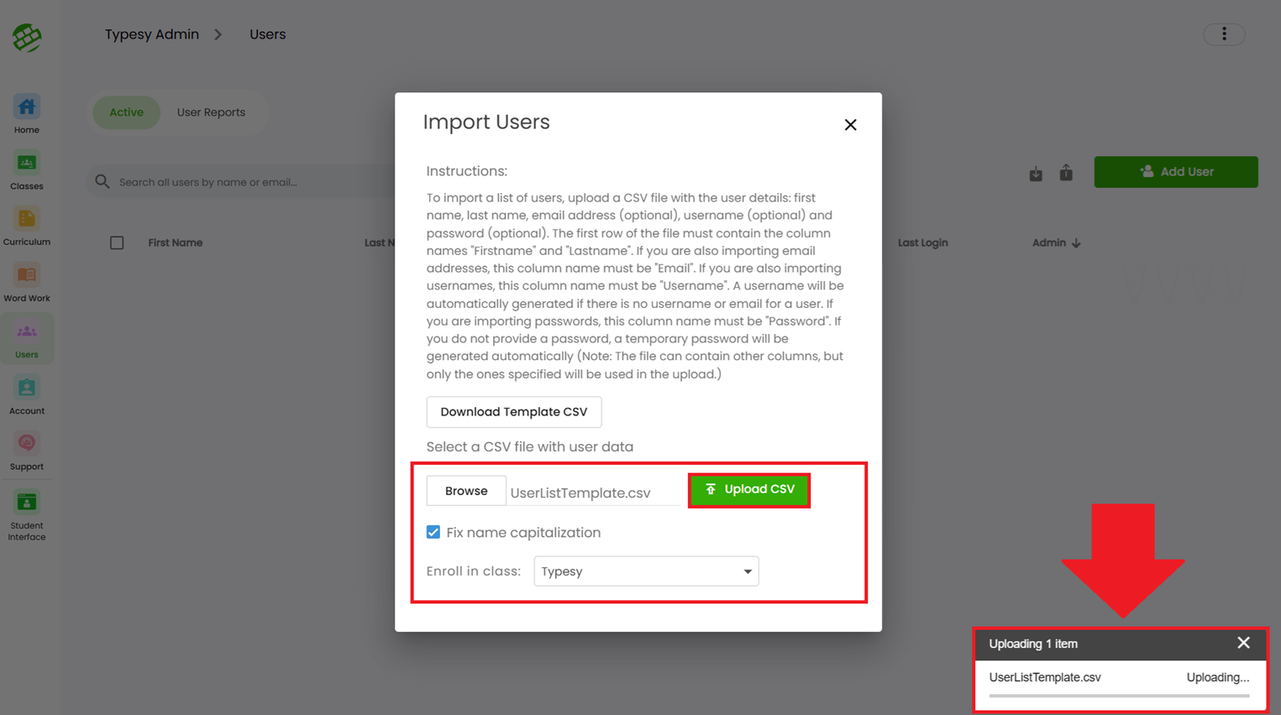Click the Instructions: heading

coord(467,171)
